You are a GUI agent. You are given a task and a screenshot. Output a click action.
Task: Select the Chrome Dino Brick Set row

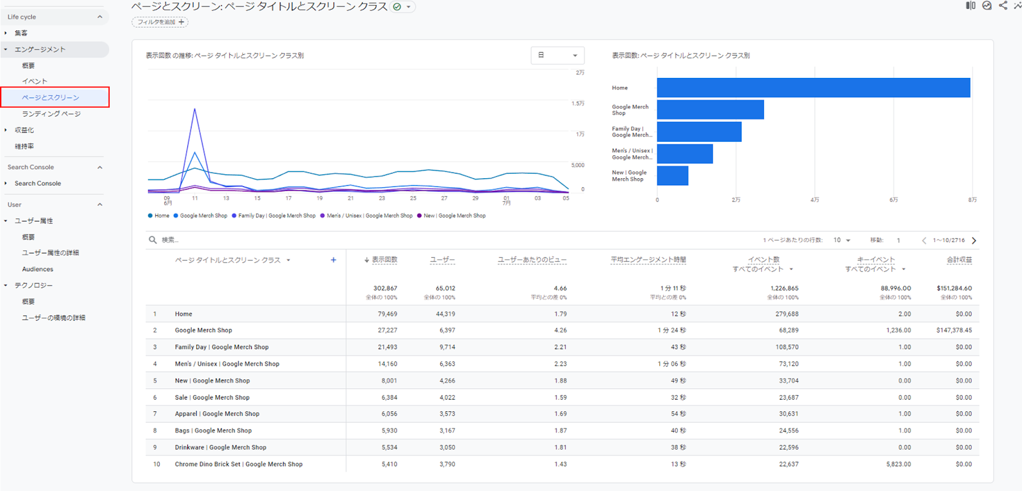(x=562, y=464)
